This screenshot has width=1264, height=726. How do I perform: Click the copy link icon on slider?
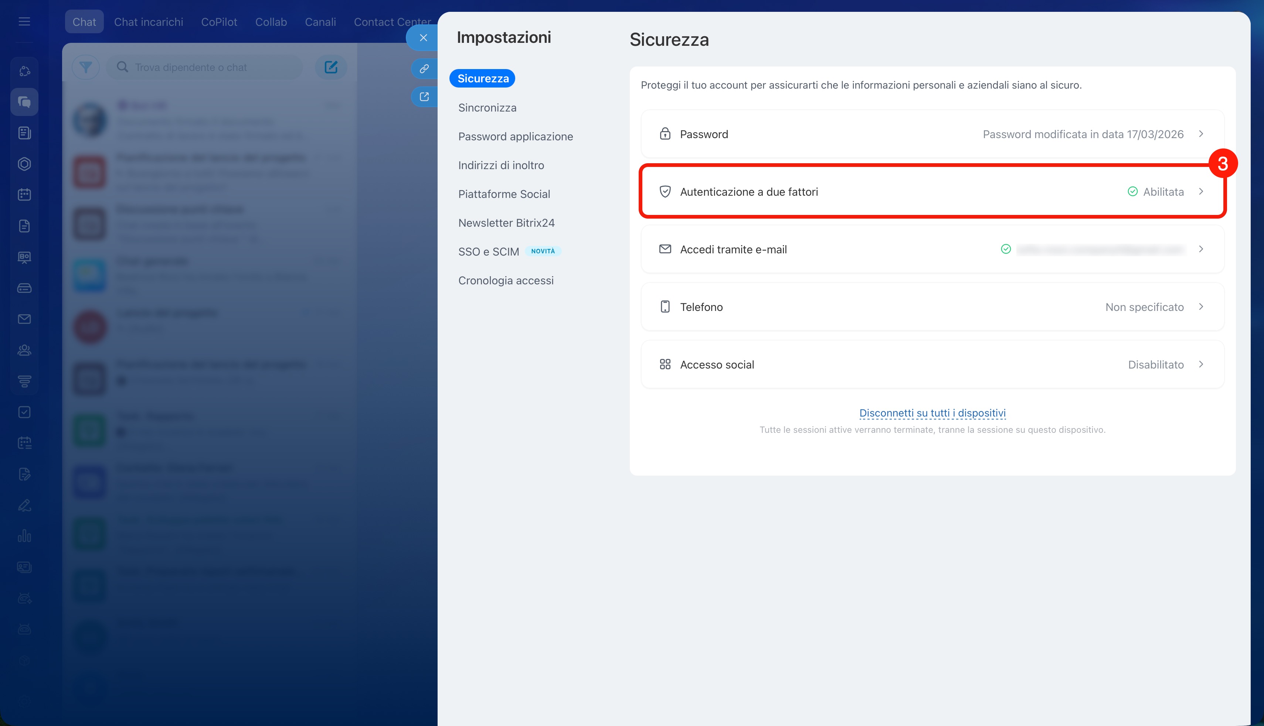[x=424, y=68]
